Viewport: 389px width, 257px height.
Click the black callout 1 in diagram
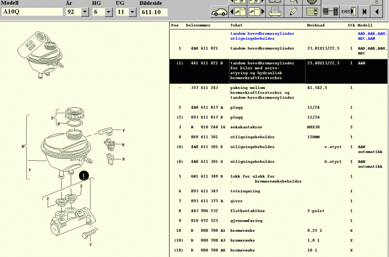[84, 175]
